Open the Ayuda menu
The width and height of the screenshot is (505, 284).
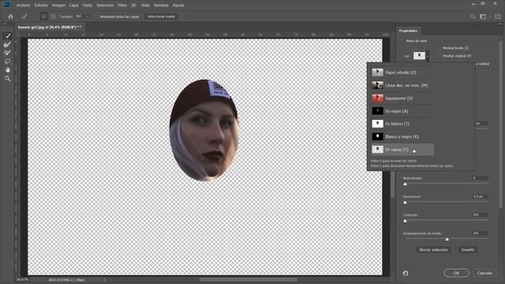pyautogui.click(x=178, y=6)
